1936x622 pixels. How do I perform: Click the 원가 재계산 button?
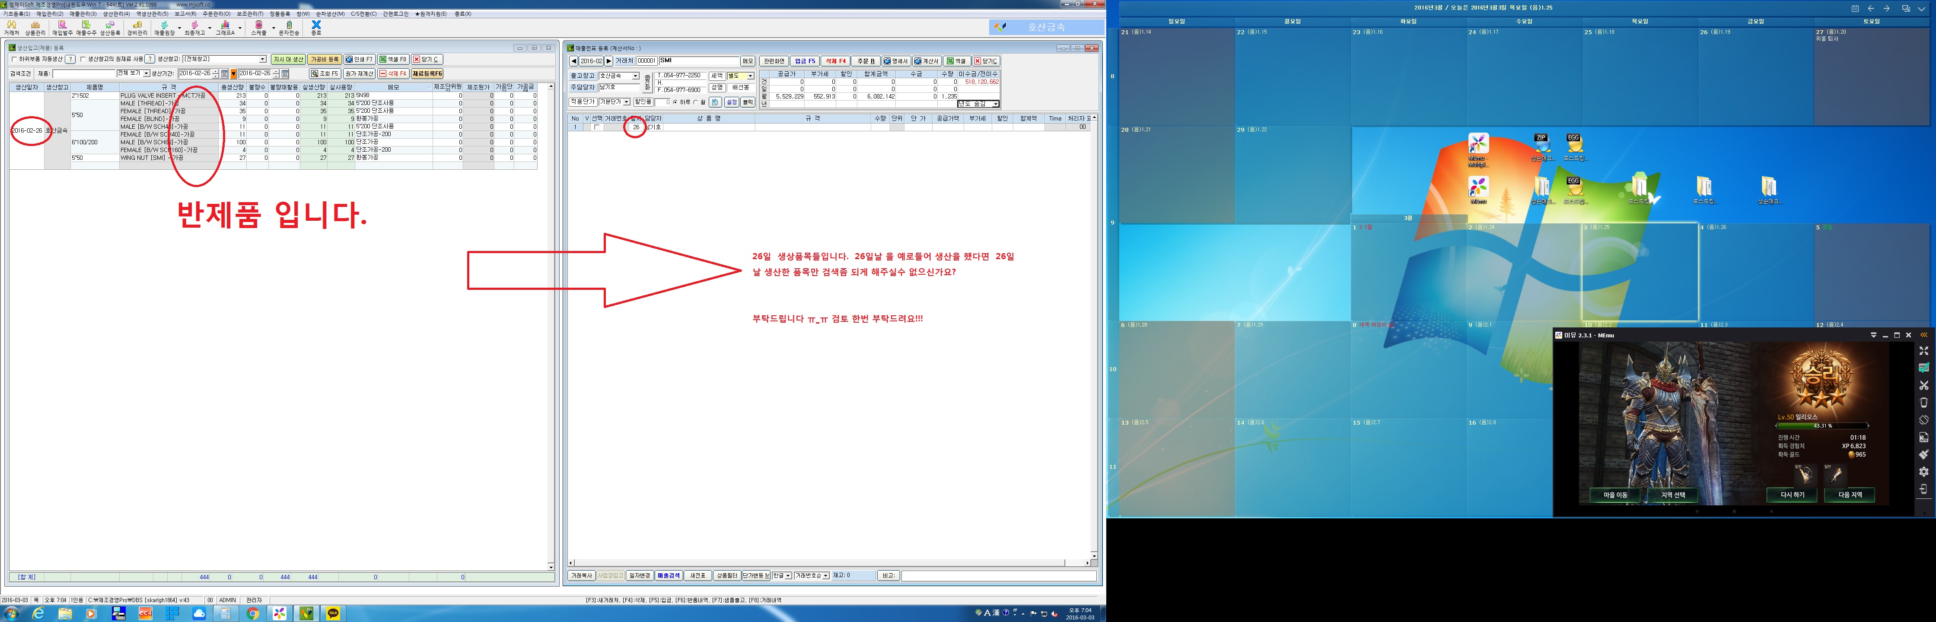359,73
